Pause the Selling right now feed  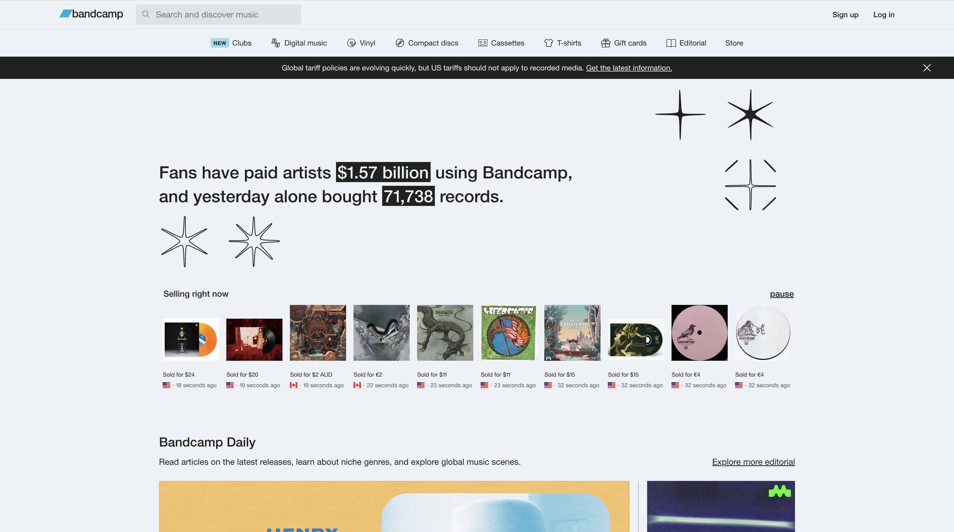click(782, 294)
